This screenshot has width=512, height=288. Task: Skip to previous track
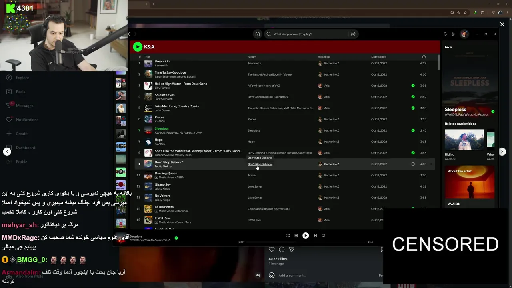(x=296, y=236)
